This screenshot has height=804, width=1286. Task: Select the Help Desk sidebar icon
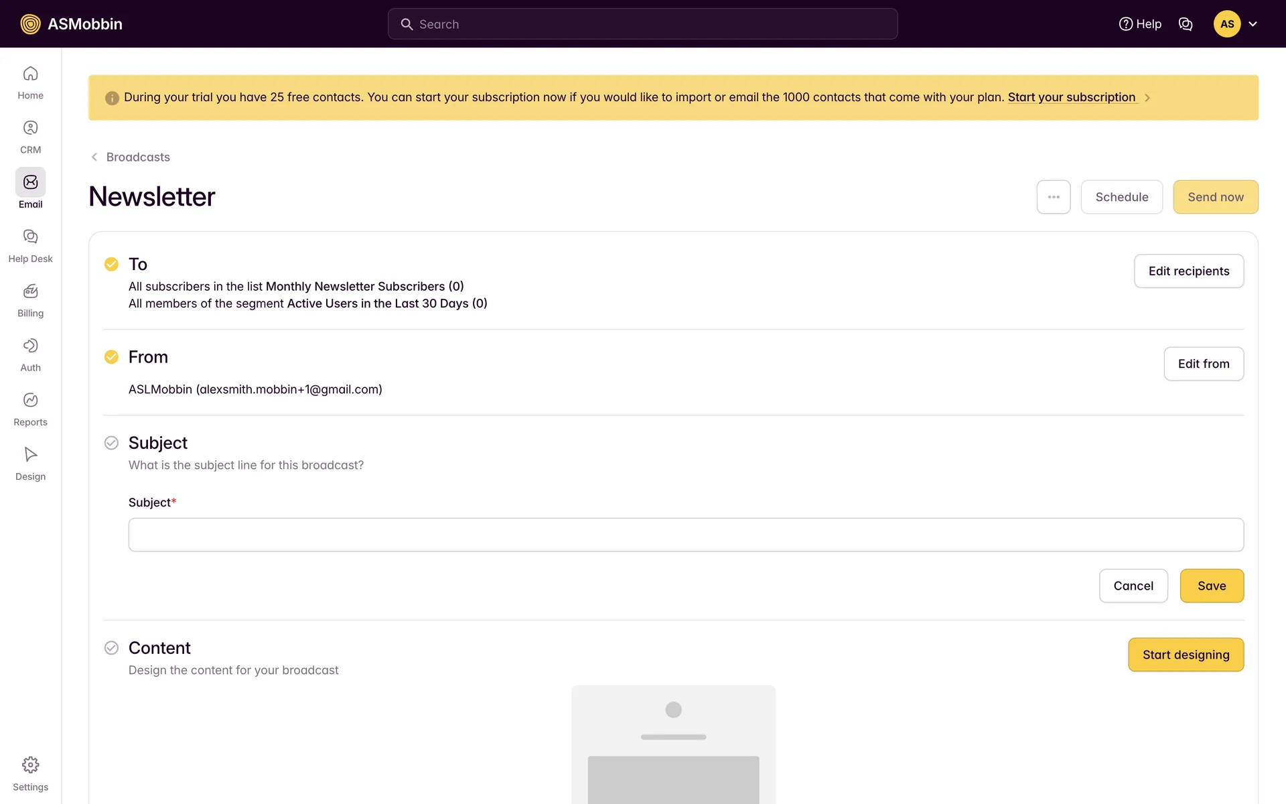tap(30, 237)
